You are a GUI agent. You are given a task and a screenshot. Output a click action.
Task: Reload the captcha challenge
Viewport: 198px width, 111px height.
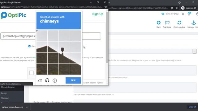(40, 80)
